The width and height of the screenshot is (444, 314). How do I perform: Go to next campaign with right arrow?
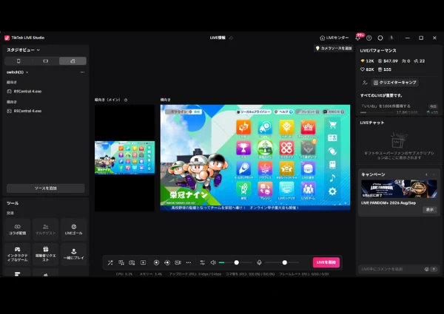tap(434, 174)
